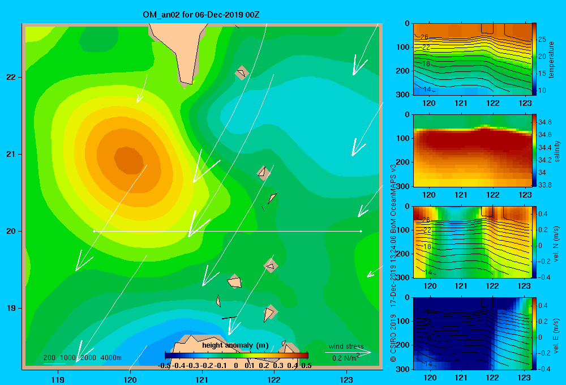Click the temperature colorbar
Image resolution: width=566 pixels, height=385 pixels.
click(x=534, y=59)
